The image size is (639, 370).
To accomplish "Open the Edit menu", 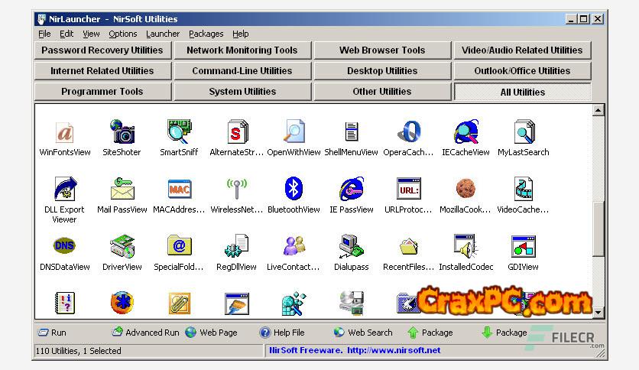I will coord(66,34).
